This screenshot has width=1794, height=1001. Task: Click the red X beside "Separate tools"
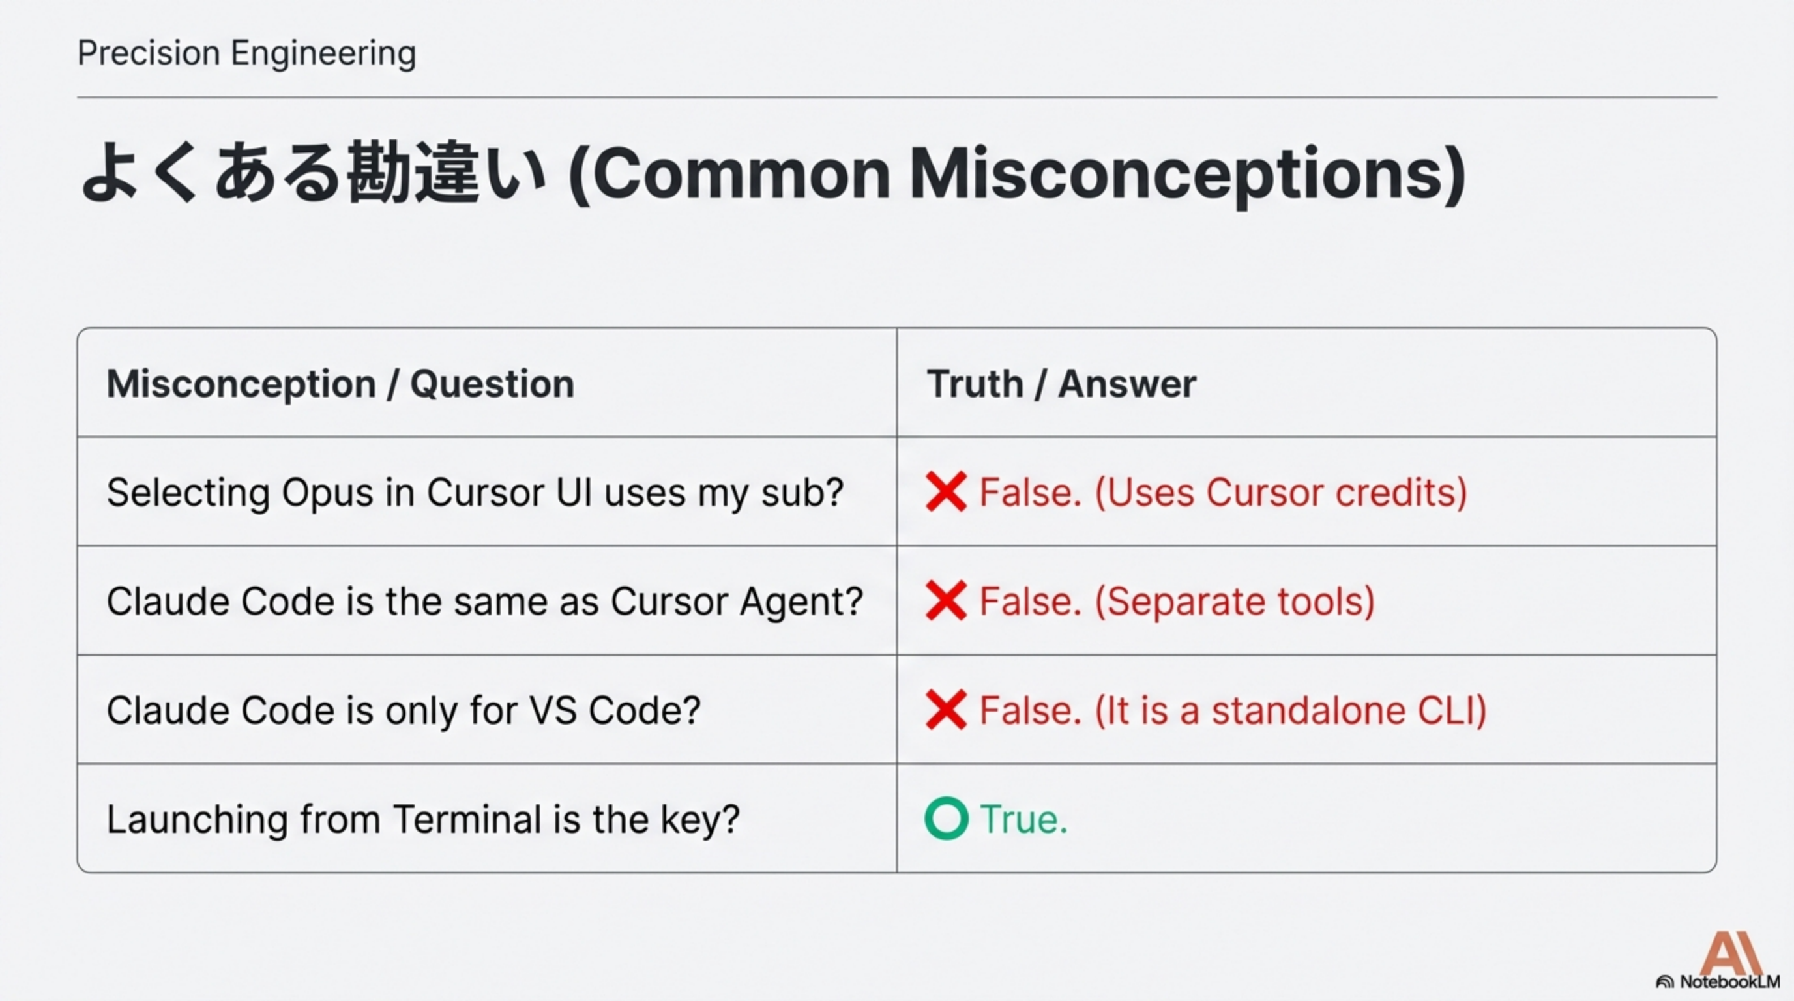pyautogui.click(x=946, y=601)
